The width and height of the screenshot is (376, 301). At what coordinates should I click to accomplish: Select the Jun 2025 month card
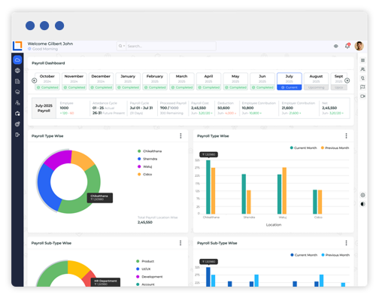point(262,81)
